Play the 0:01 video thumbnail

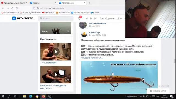[x=56, y=52]
